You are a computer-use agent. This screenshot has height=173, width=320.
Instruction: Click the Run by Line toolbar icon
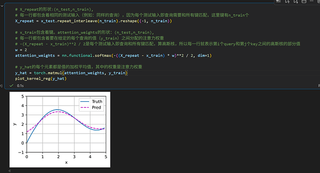tap(279, 1)
